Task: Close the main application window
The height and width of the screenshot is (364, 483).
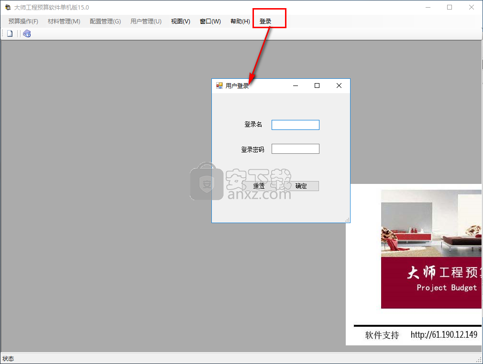Action: 472,7
